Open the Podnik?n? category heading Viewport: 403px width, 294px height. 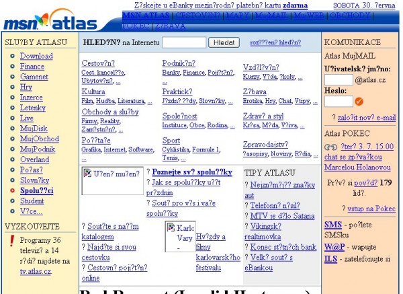tap(179, 63)
